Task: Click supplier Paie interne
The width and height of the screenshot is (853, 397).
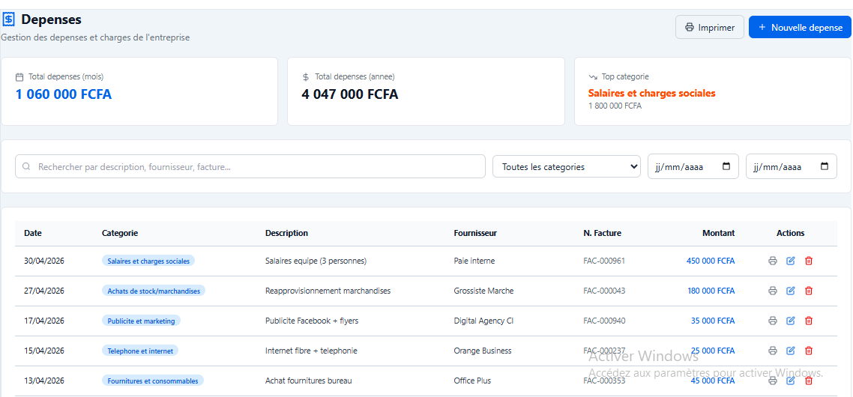Action: click(x=474, y=261)
